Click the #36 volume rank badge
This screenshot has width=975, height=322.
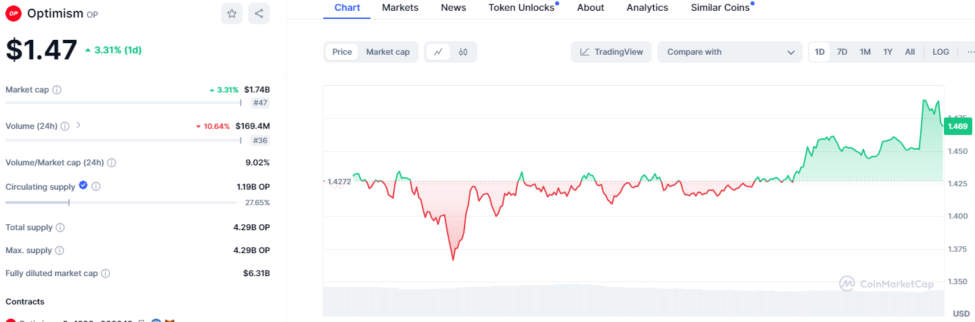click(260, 140)
